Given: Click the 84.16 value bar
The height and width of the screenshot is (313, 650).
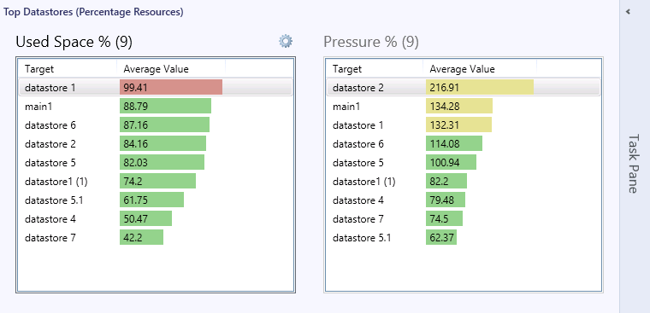Looking at the screenshot, I should click(162, 143).
